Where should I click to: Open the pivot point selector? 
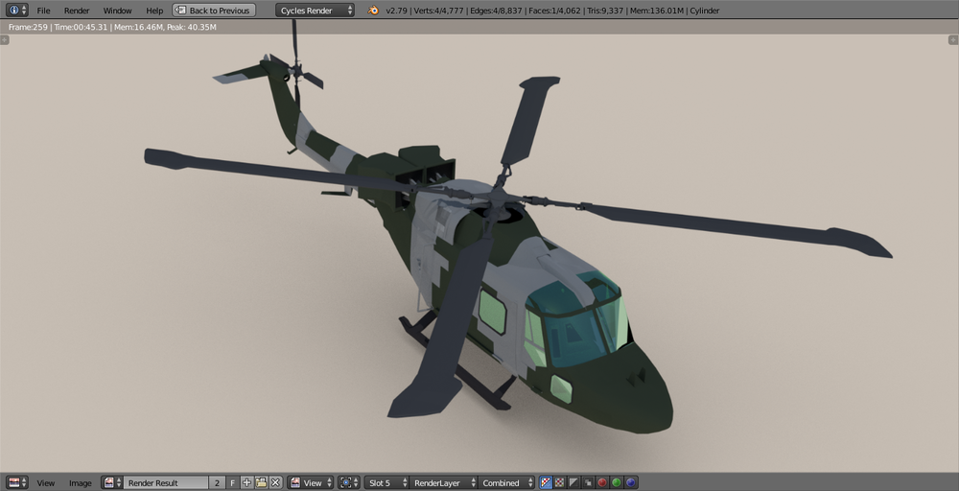pos(349,482)
